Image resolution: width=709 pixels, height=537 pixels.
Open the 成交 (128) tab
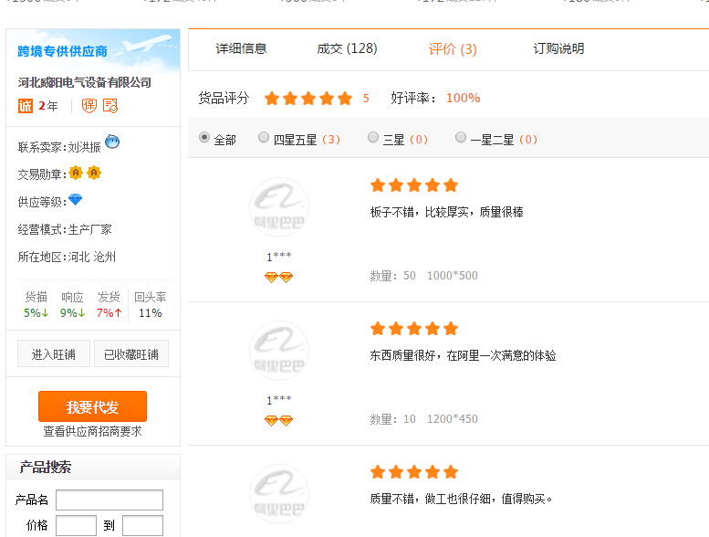pos(347,48)
